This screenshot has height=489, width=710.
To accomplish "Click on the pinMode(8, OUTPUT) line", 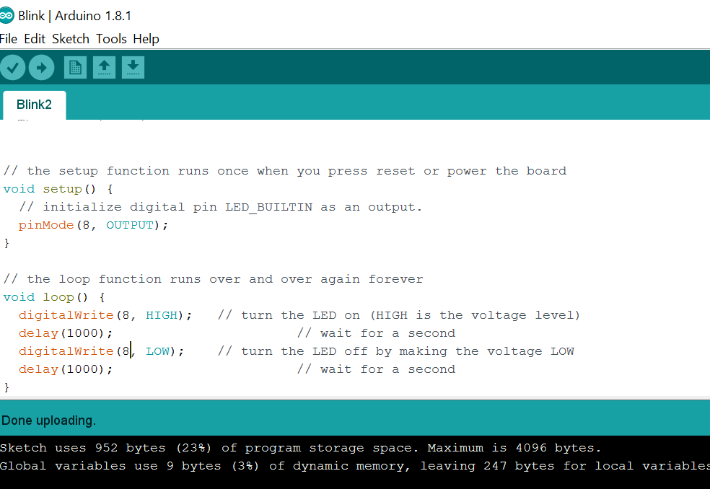I will [x=93, y=225].
